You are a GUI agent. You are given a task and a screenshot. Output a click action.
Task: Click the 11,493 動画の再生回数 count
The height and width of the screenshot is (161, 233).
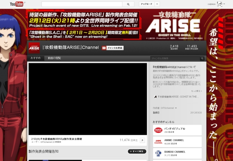coord(192,47)
